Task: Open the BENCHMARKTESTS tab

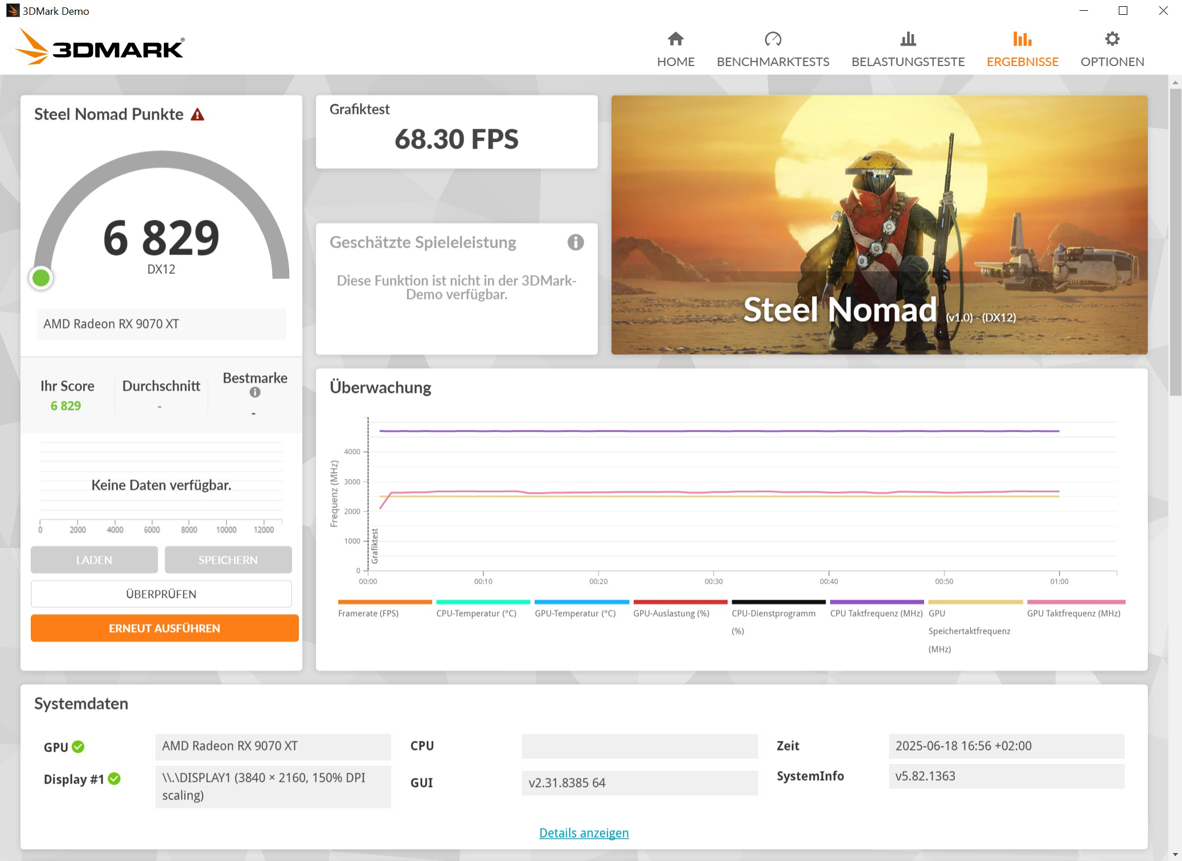Action: pyautogui.click(x=773, y=50)
